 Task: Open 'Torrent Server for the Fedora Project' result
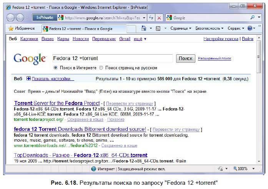(x=57, y=103)
